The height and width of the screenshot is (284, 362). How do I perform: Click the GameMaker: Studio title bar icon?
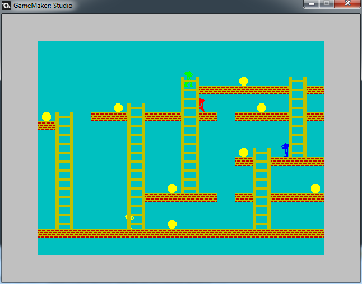(x=6, y=5)
